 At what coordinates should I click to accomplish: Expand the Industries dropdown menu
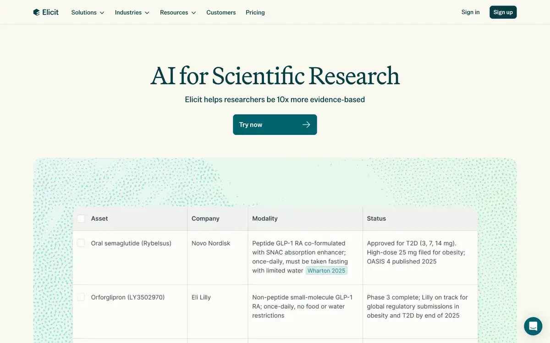132,12
